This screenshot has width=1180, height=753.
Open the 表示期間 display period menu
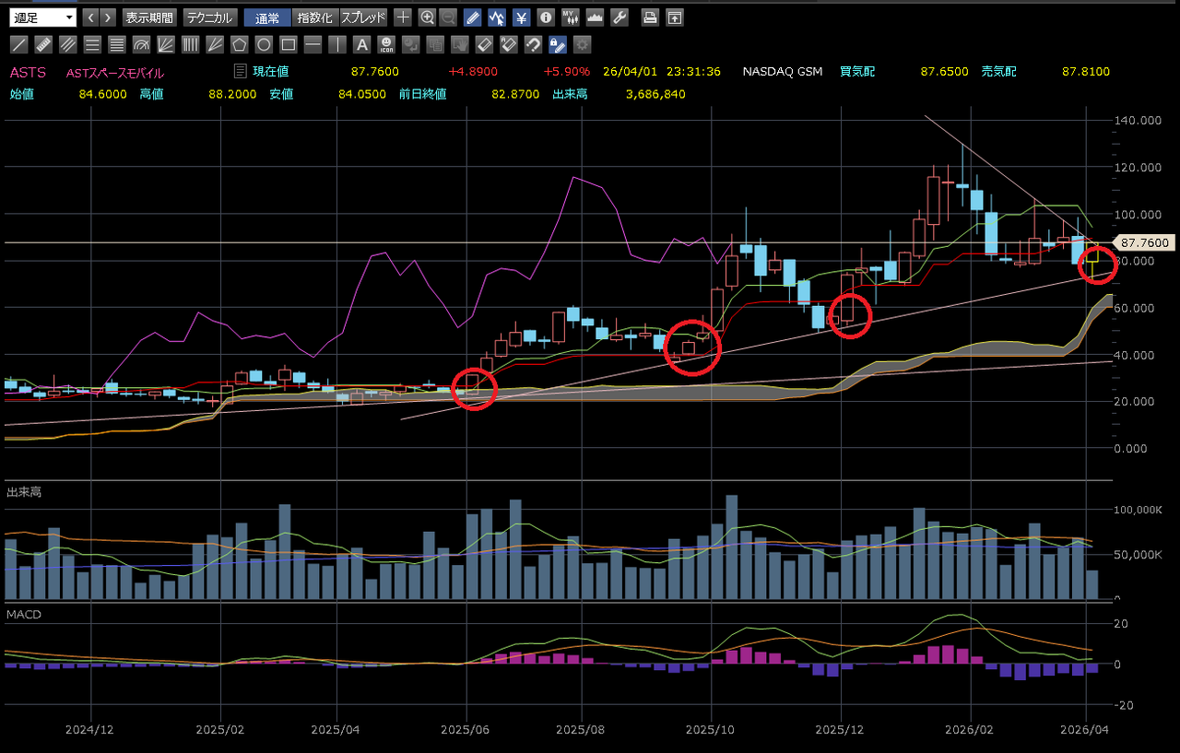[x=149, y=18]
